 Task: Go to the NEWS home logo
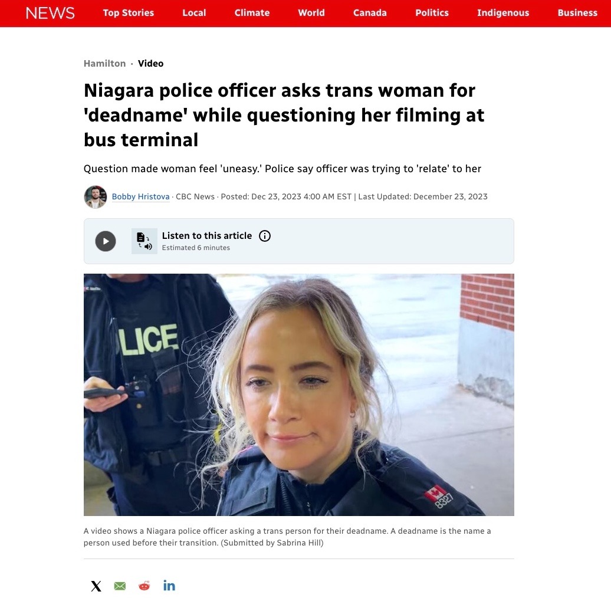click(50, 13)
